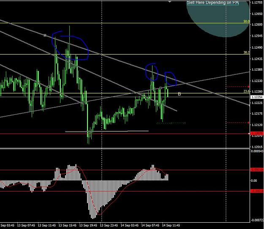This screenshot has width=264, height=229.
Task: Click the current price tag 1.12254
Action: tap(257, 97)
